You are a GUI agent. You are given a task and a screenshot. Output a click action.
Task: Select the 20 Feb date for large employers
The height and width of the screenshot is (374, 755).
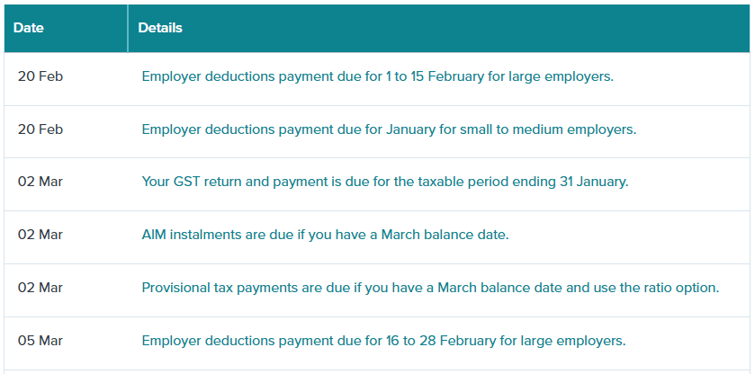40,76
